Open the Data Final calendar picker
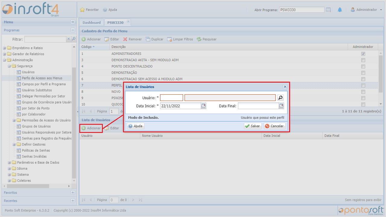386x217 pixels. tap(281, 106)
